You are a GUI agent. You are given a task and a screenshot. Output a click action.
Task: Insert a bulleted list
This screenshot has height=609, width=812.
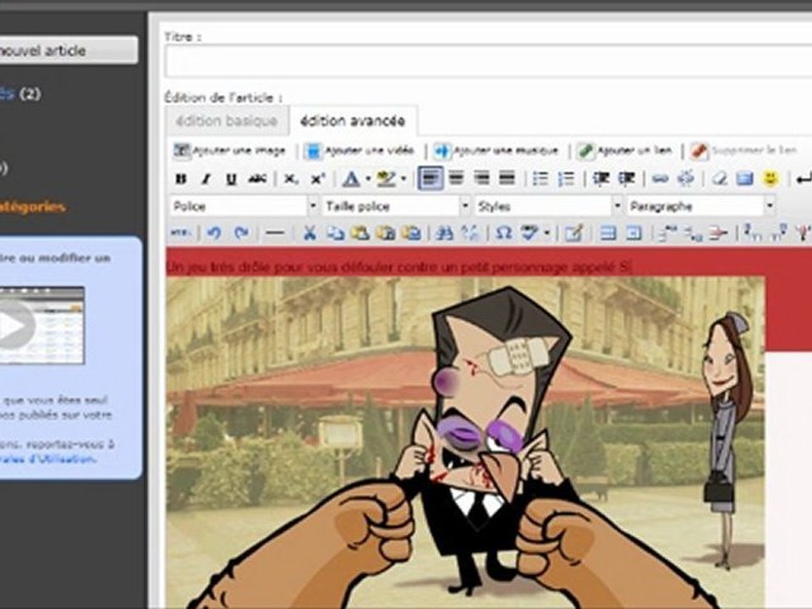(x=540, y=178)
